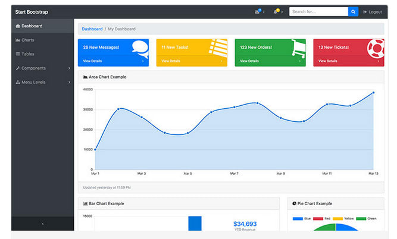Open the messages envelope icon in navbar

(x=258, y=11)
